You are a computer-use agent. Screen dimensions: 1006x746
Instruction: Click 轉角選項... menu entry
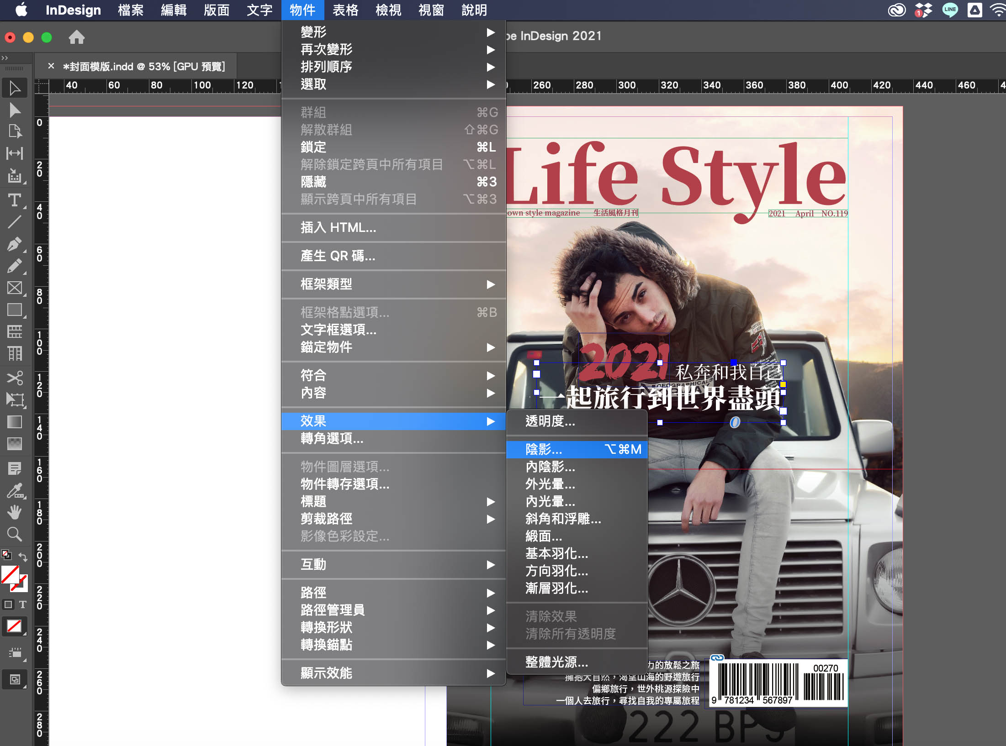[332, 438]
